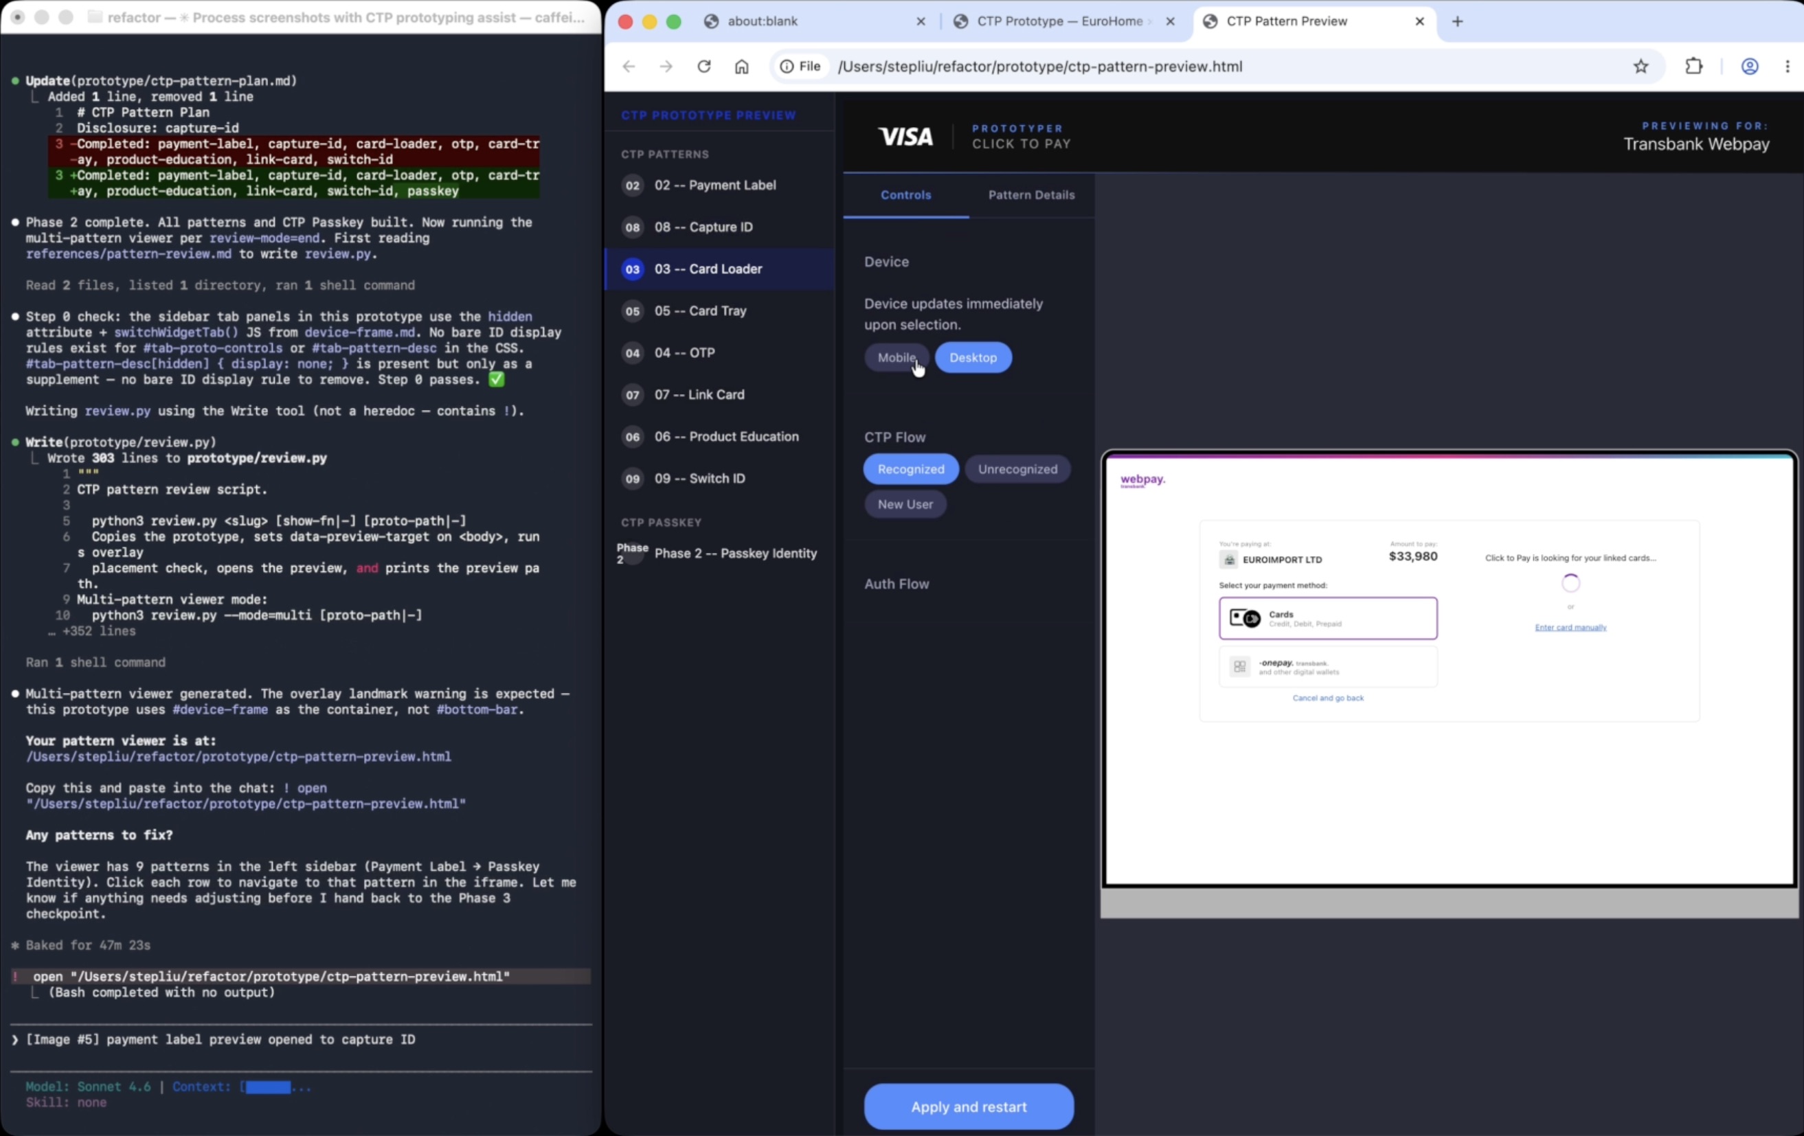Screen dimensions: 1804x1136
Task: Click the 09 badge for Switch ID
Action: 632,479
